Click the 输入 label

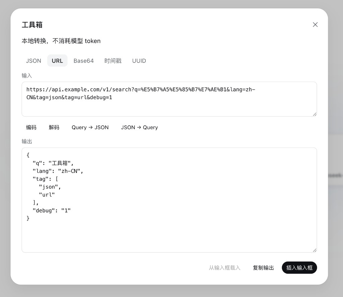click(x=27, y=76)
